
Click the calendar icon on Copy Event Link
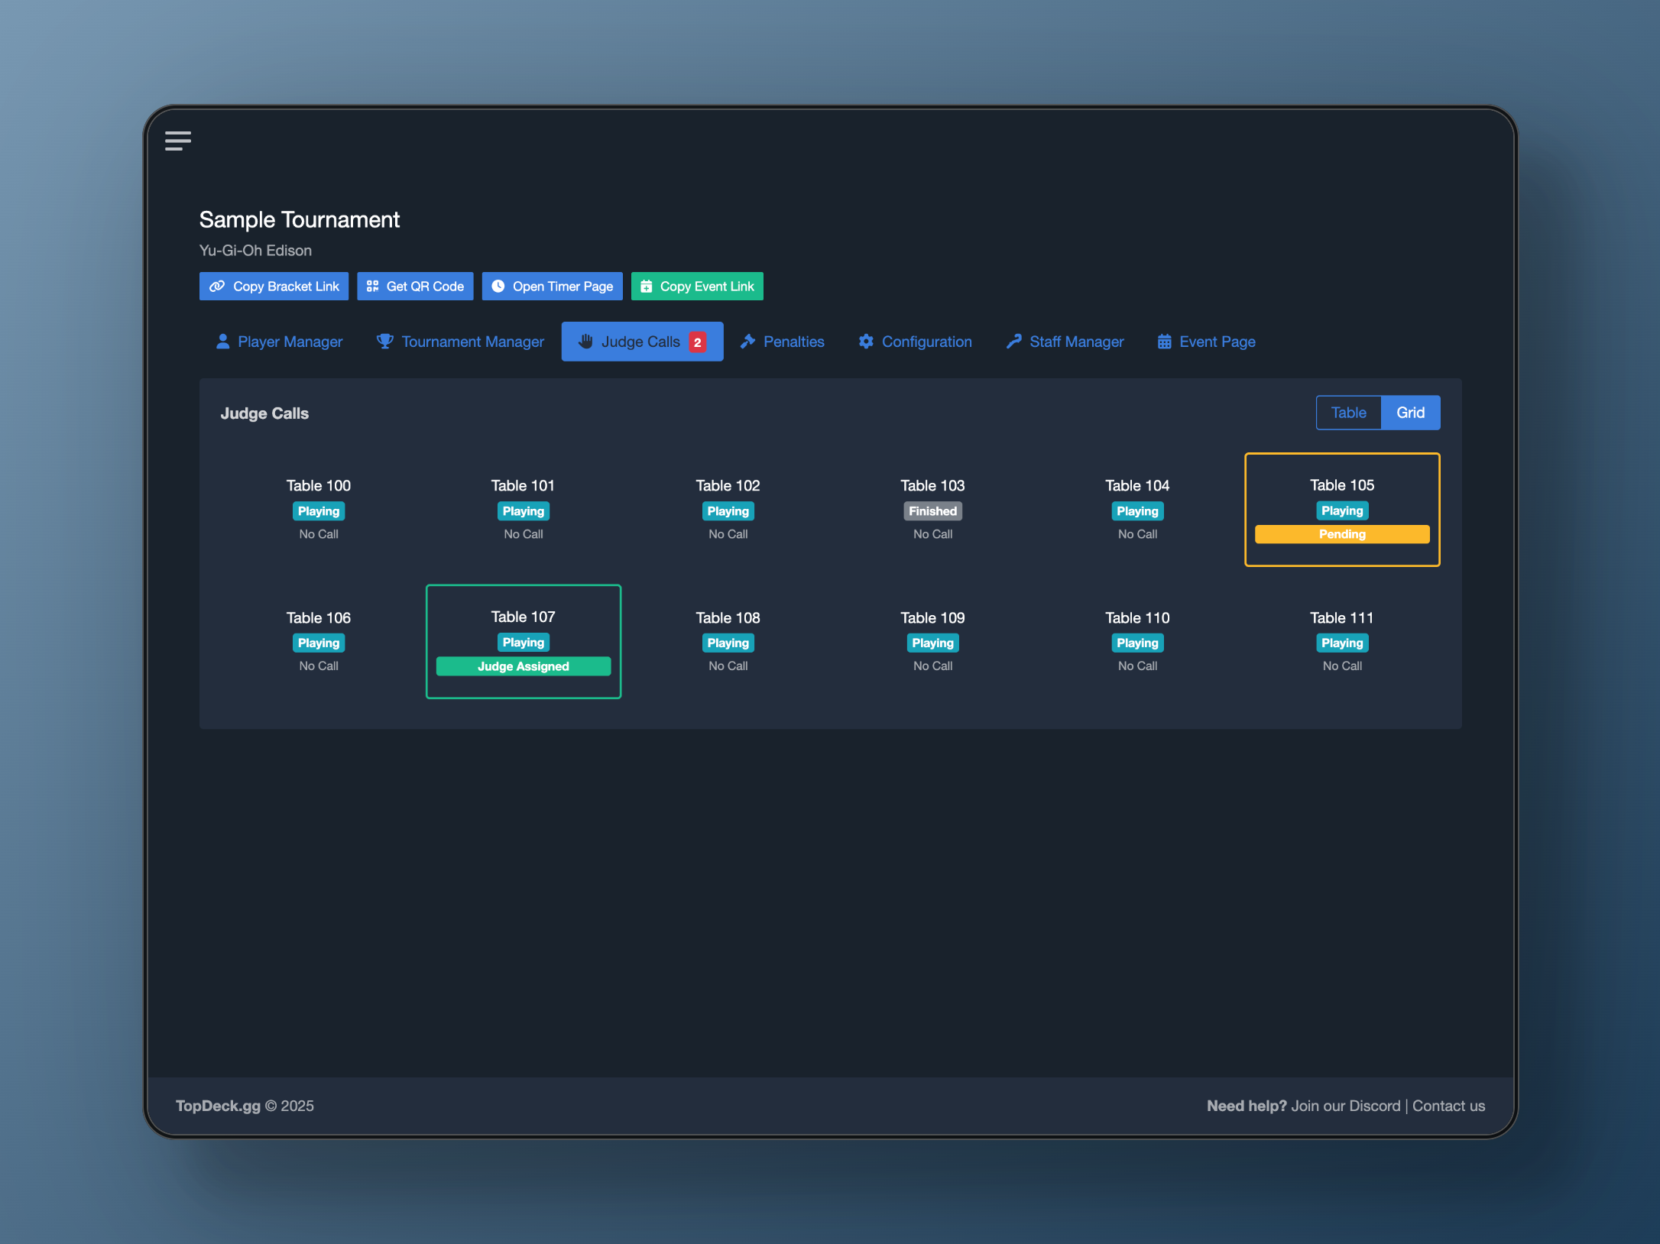pos(647,286)
